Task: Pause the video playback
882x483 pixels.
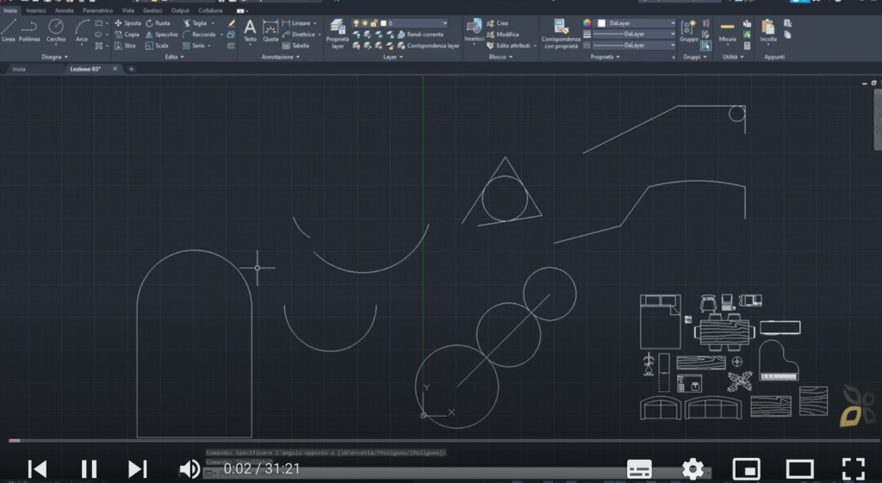Action: tap(89, 468)
